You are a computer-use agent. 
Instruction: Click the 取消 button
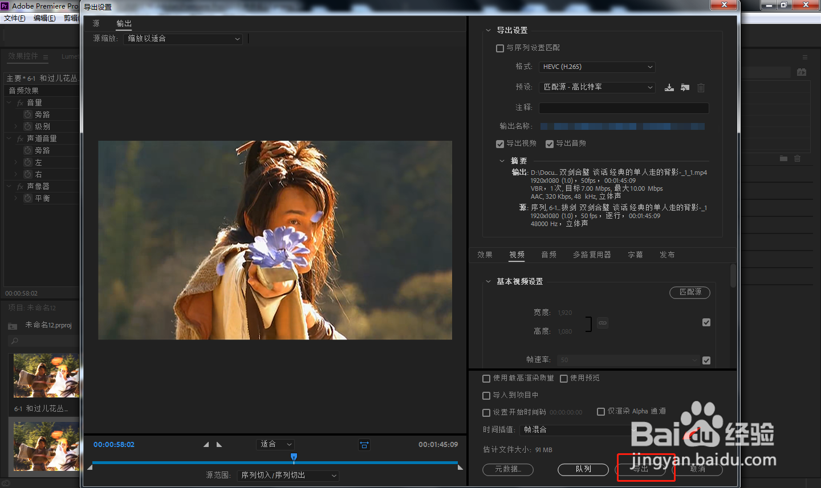697,470
